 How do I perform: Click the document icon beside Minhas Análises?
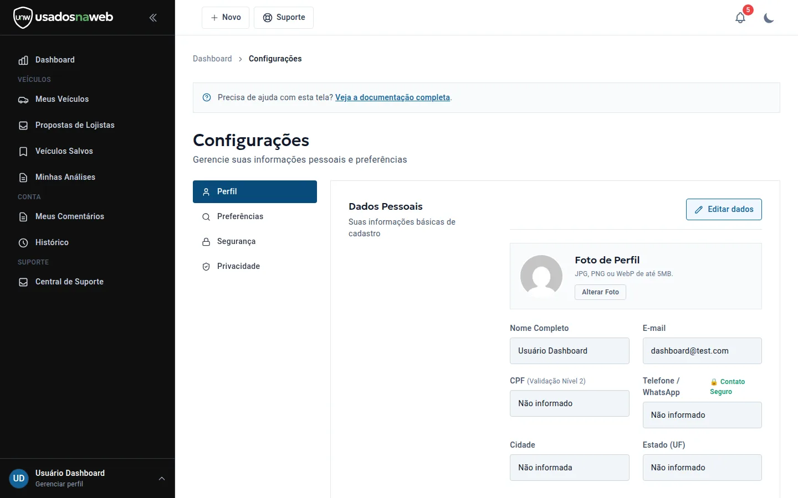(x=23, y=178)
